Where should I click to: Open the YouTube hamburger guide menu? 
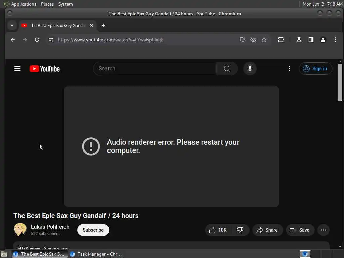pyautogui.click(x=17, y=69)
